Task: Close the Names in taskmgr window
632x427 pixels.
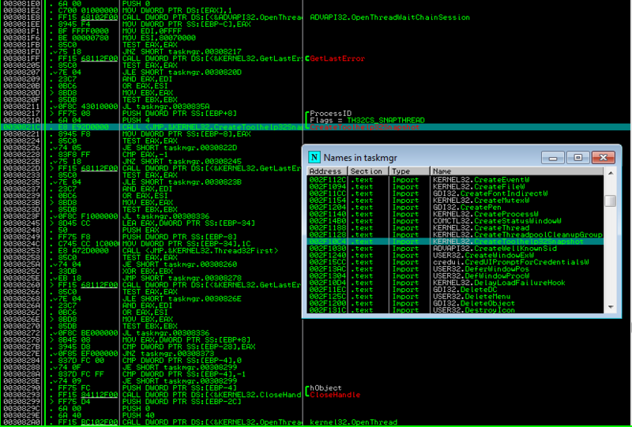Action: click(x=603, y=158)
